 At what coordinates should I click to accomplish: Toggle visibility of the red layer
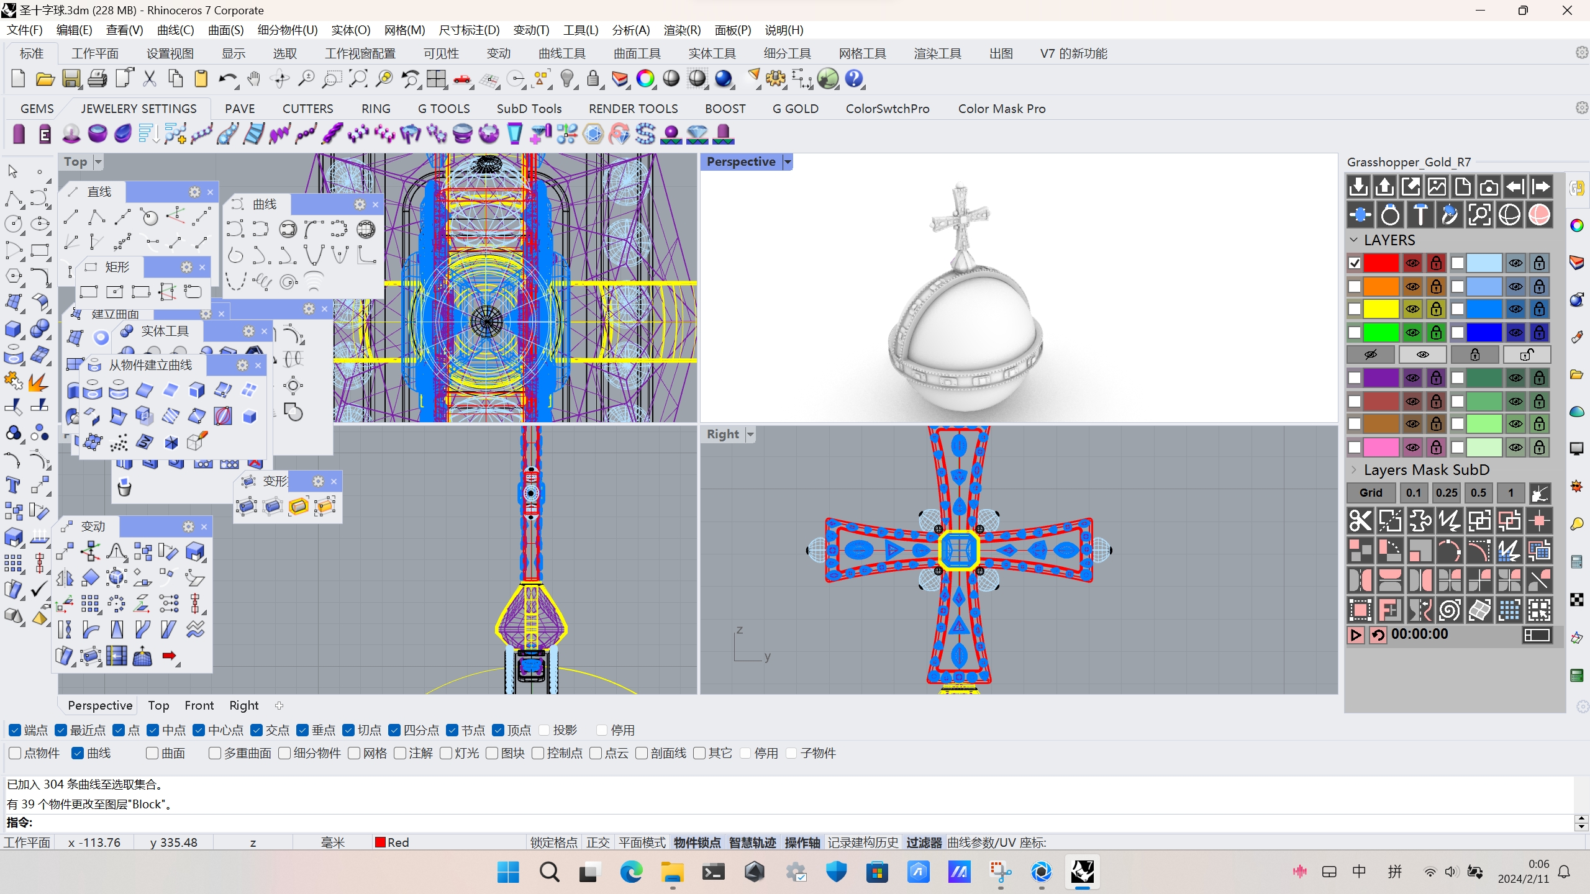tap(1413, 263)
